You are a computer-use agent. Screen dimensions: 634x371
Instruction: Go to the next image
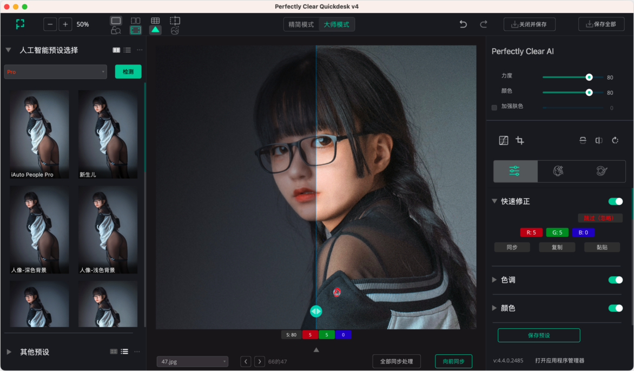tap(260, 361)
